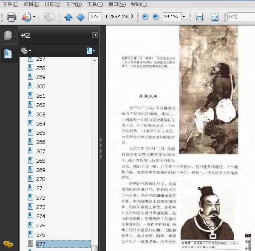Open the 帮助(H) menu
Screen dimensions: 255x251
139,4
